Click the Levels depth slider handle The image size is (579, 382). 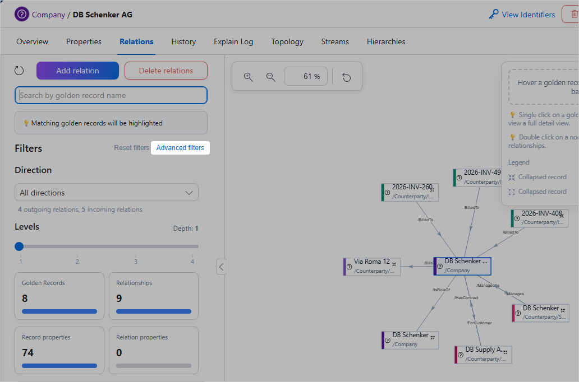(19, 246)
